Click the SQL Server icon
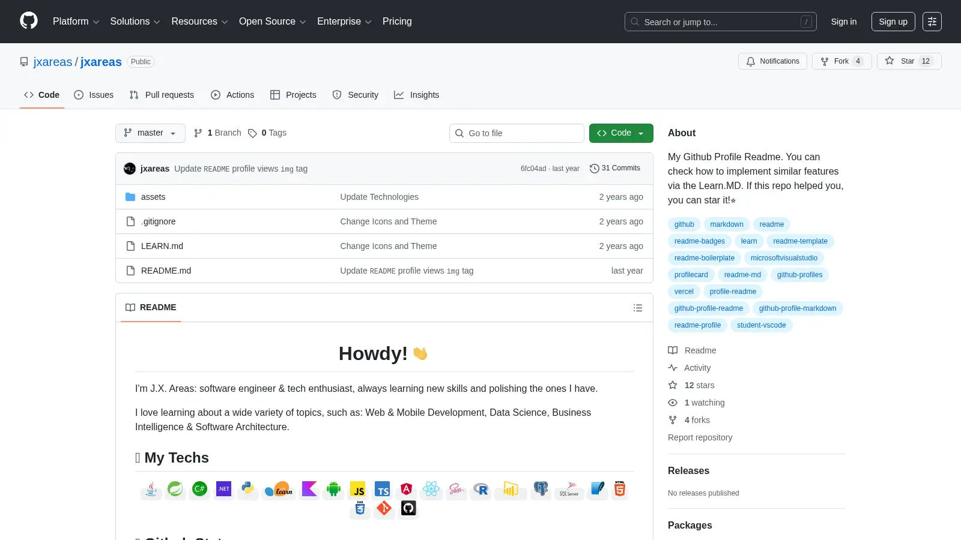This screenshot has width=961, height=540. (569, 490)
